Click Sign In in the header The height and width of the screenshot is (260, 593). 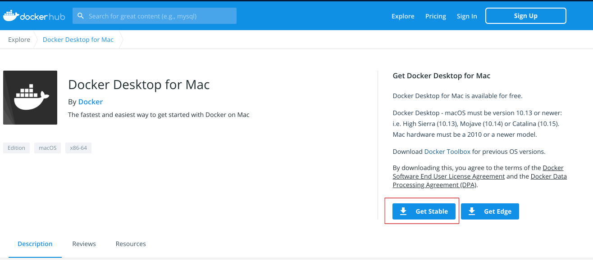click(x=467, y=16)
